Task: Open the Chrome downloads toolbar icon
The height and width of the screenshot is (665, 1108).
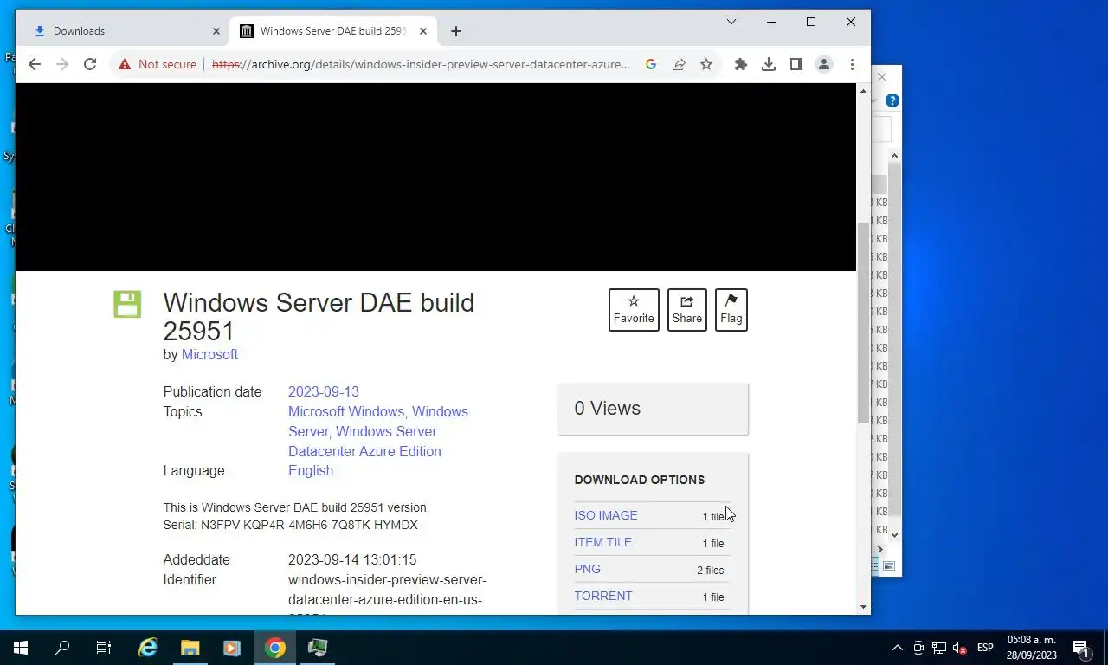Action: [x=769, y=64]
